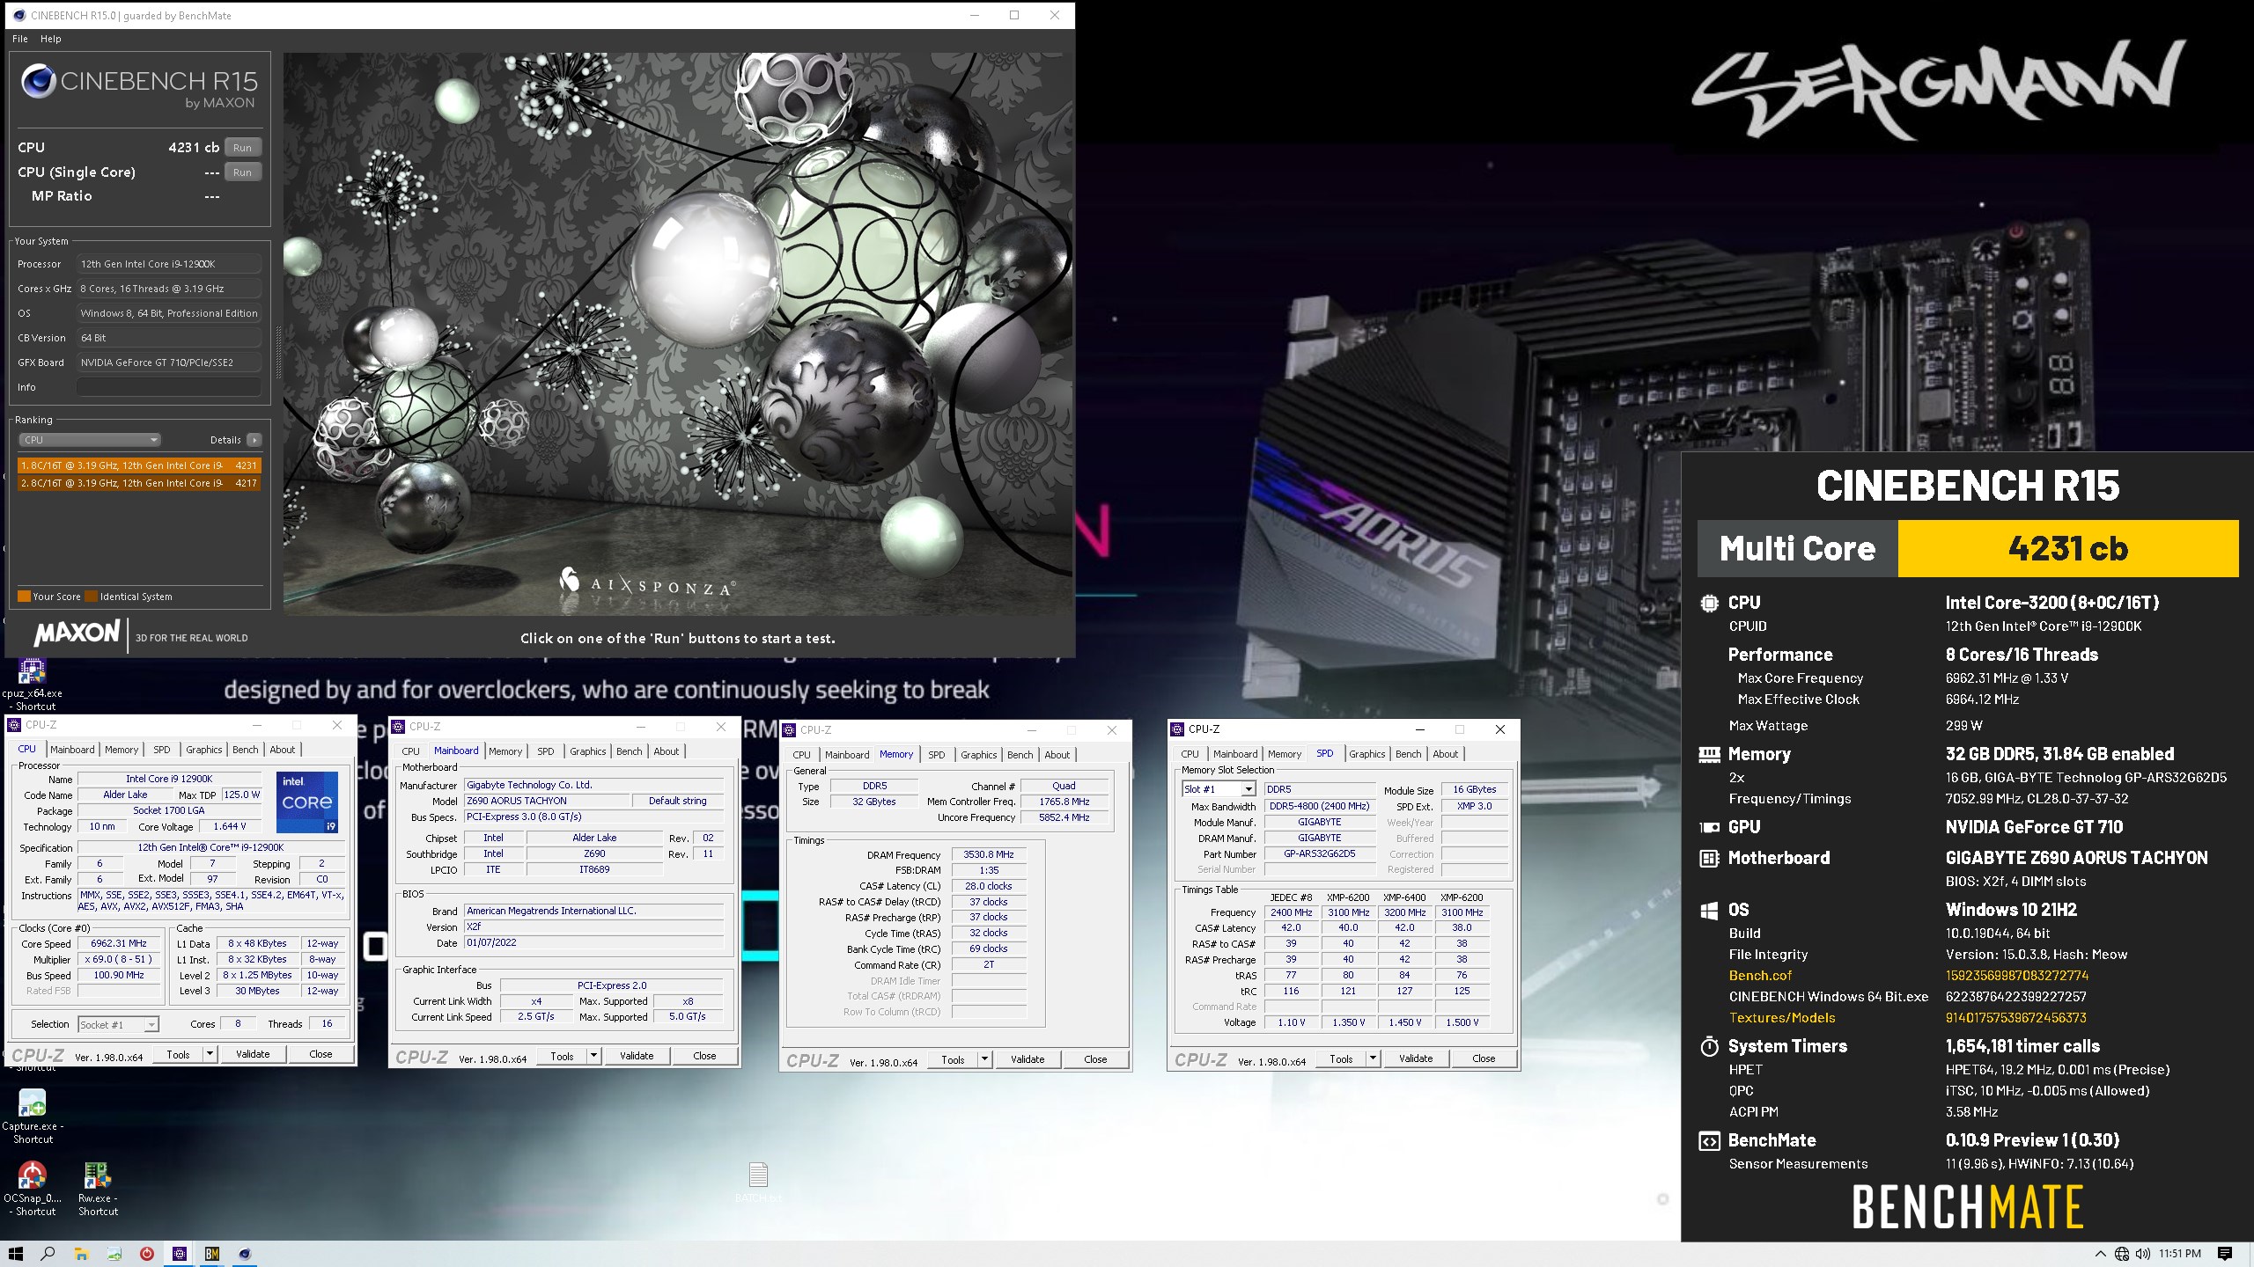Click the Bench.cof label in BenchMate panel
Image resolution: width=2254 pixels, height=1267 pixels.
(x=1760, y=975)
